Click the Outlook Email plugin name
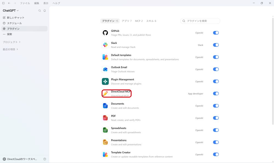Screen dimensions: 274x163 (x=119, y=67)
